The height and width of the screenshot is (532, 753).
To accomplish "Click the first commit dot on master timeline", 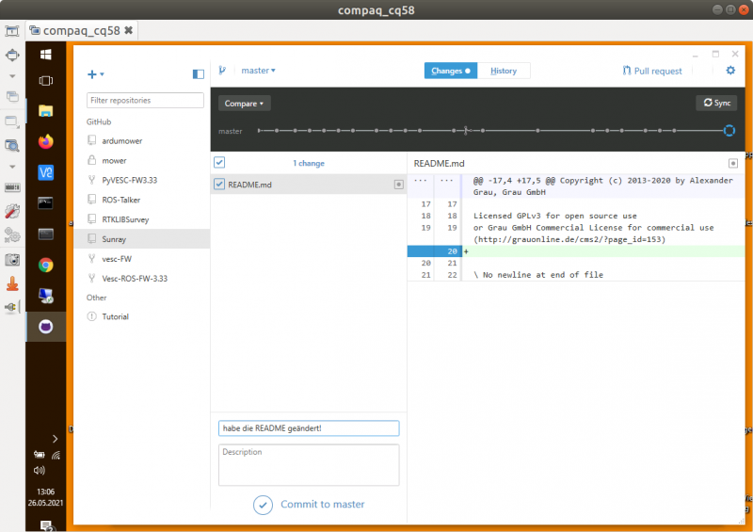I will point(277,130).
